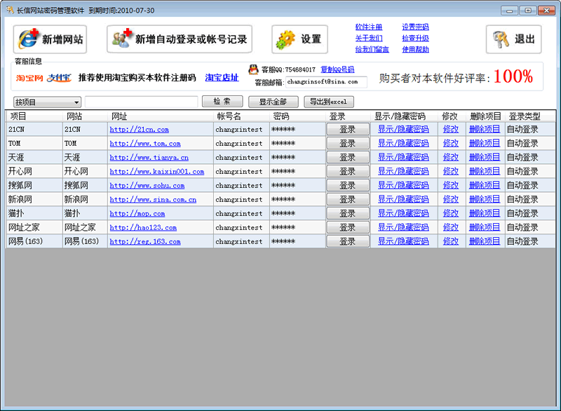Open the http://www.sina.com.cn link
The image size is (561, 411).
click(x=153, y=199)
